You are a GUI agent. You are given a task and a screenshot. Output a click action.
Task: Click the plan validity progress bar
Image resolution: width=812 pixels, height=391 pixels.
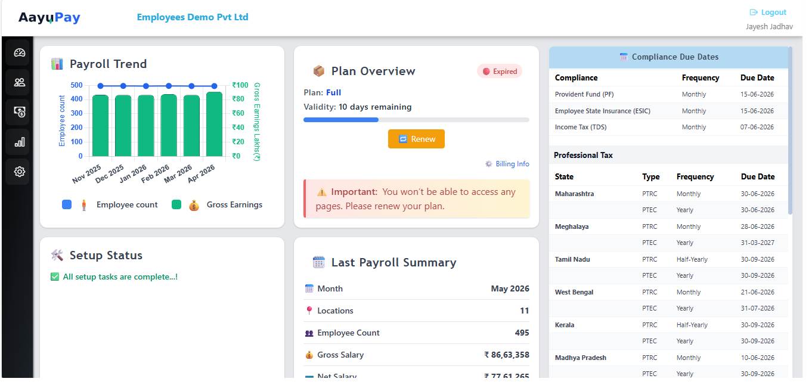pyautogui.click(x=416, y=120)
